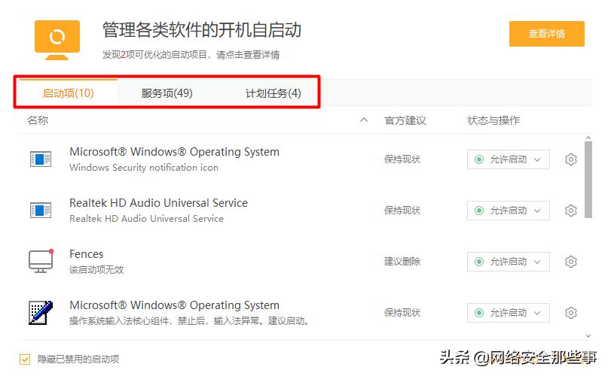Click the orange startup monitor icon

(57, 40)
